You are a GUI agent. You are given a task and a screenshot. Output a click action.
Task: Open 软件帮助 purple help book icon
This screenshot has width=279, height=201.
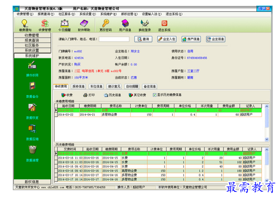84,26
